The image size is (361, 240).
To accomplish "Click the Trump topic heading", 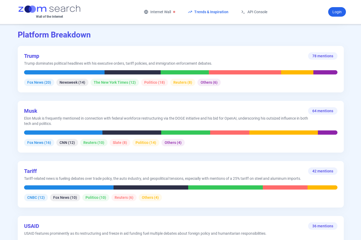I will [31, 56].
